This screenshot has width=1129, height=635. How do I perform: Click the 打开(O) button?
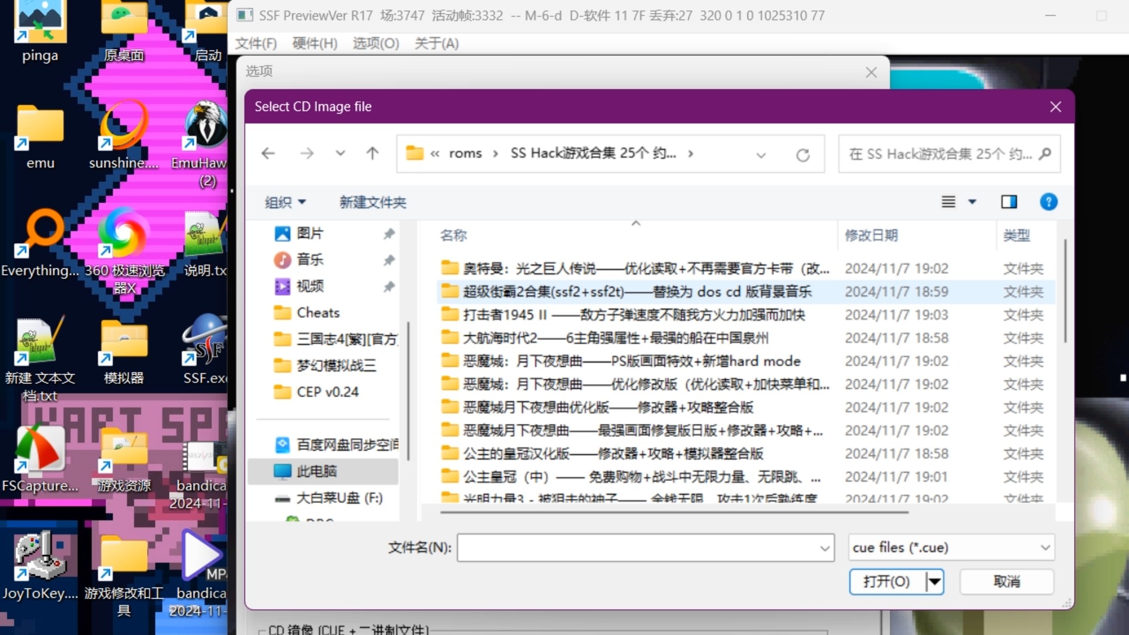(887, 582)
